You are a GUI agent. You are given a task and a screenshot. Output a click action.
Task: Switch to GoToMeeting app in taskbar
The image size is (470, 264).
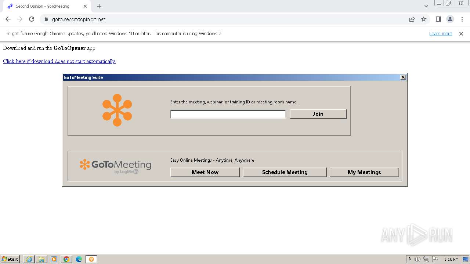click(91, 259)
